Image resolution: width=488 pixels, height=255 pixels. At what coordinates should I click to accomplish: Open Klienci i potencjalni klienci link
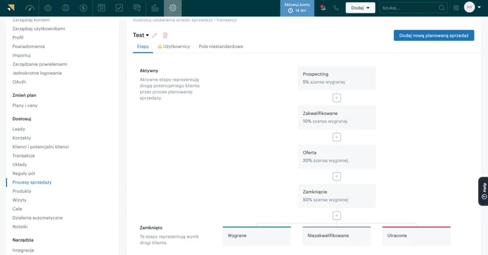(x=41, y=147)
